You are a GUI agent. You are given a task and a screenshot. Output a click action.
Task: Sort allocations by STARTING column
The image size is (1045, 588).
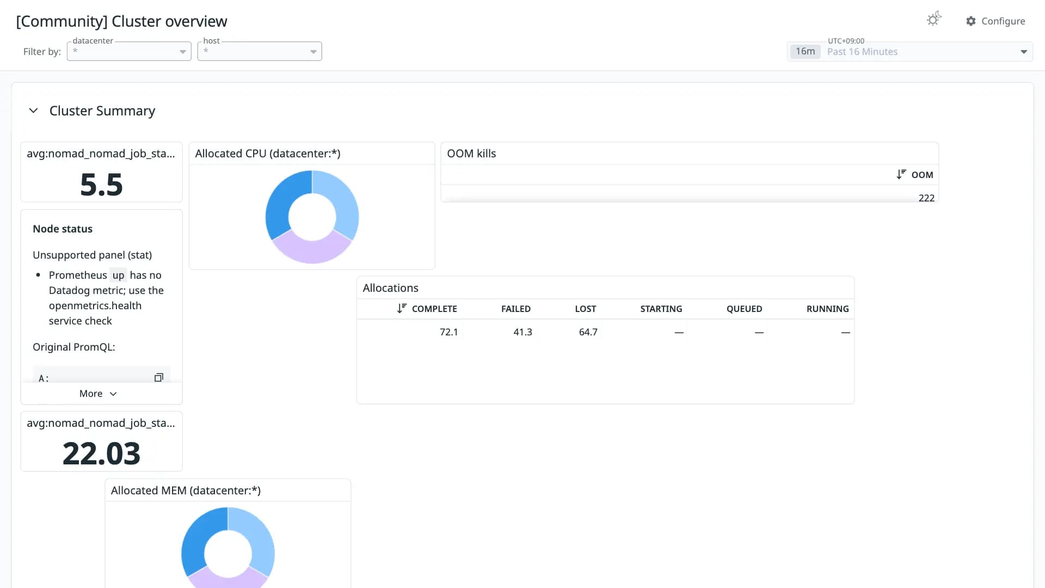(661, 309)
